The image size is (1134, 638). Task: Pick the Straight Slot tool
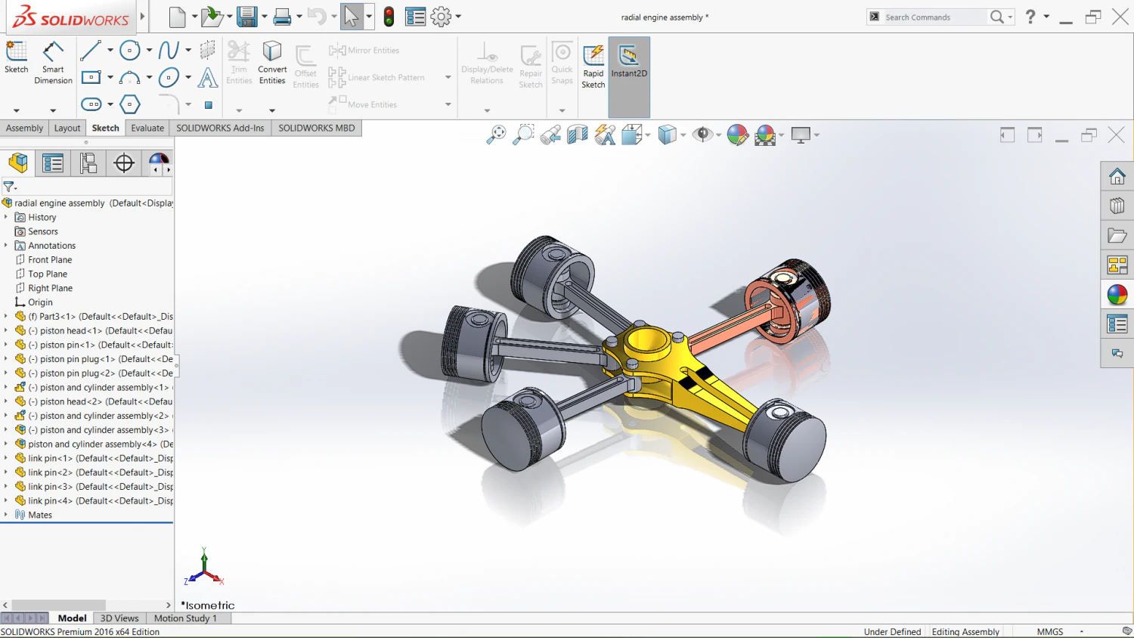click(91, 104)
